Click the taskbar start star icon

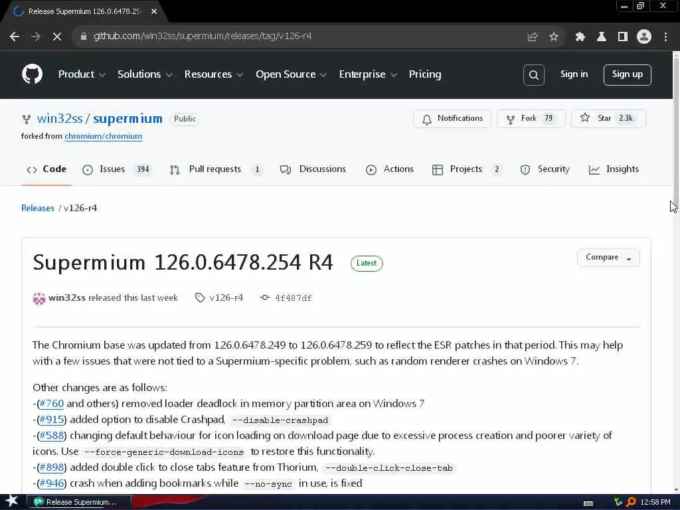(11, 501)
